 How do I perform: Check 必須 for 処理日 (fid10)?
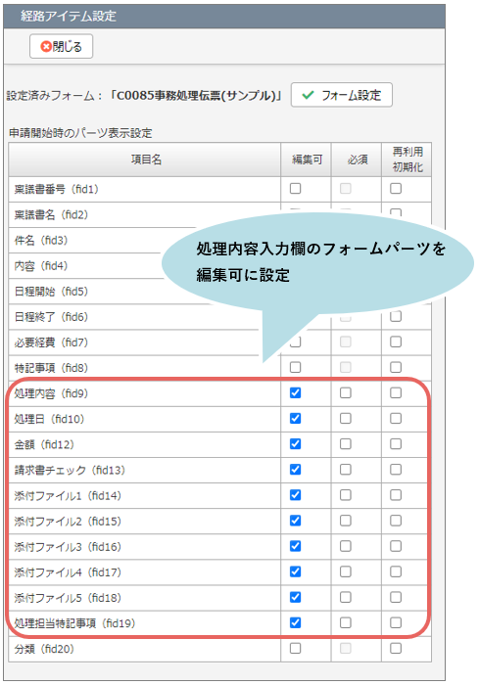pos(346,419)
